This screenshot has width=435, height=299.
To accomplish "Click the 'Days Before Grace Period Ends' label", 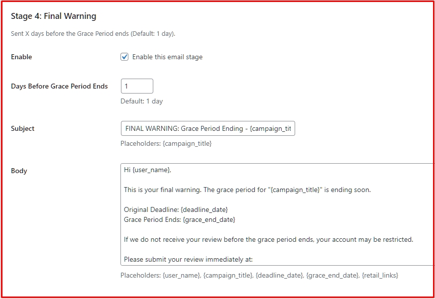I will 59,86.
